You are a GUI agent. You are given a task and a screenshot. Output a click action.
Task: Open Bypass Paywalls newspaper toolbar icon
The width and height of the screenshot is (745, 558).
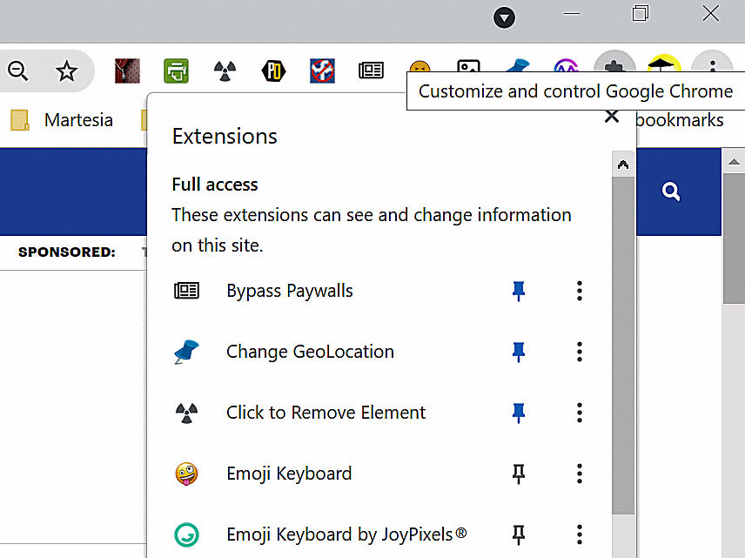[x=371, y=71]
